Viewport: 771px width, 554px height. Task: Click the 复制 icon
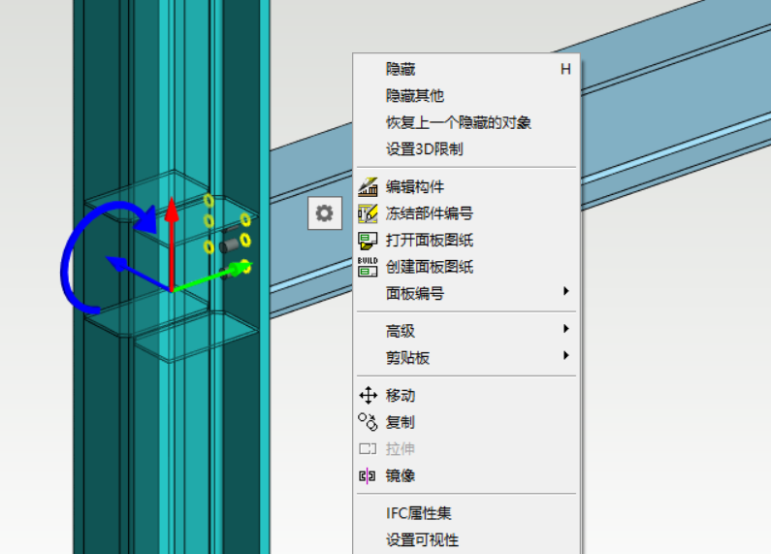368,422
